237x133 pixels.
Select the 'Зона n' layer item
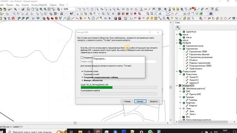point(193,114)
